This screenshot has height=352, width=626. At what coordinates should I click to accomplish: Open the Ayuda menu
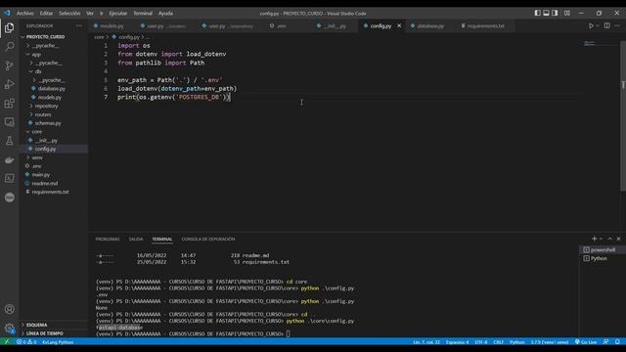[x=165, y=13]
